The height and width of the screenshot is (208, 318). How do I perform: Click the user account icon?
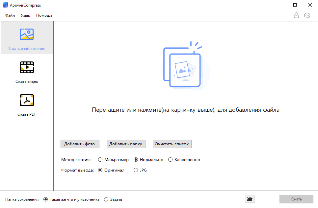click(296, 15)
